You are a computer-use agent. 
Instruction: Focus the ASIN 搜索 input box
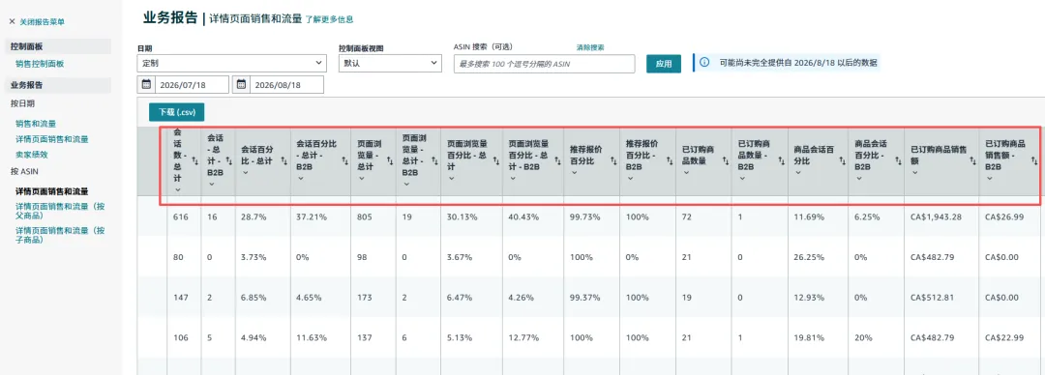pyautogui.click(x=544, y=64)
